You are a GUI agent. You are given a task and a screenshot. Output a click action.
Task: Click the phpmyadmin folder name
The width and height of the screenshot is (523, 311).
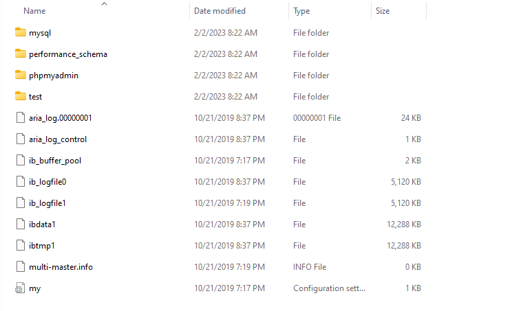click(54, 75)
